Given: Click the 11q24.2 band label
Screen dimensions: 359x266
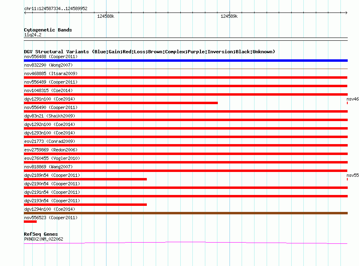Looking at the screenshot, I should (33, 35).
